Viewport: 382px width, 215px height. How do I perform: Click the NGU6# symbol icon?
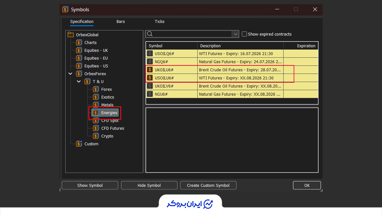click(x=150, y=94)
